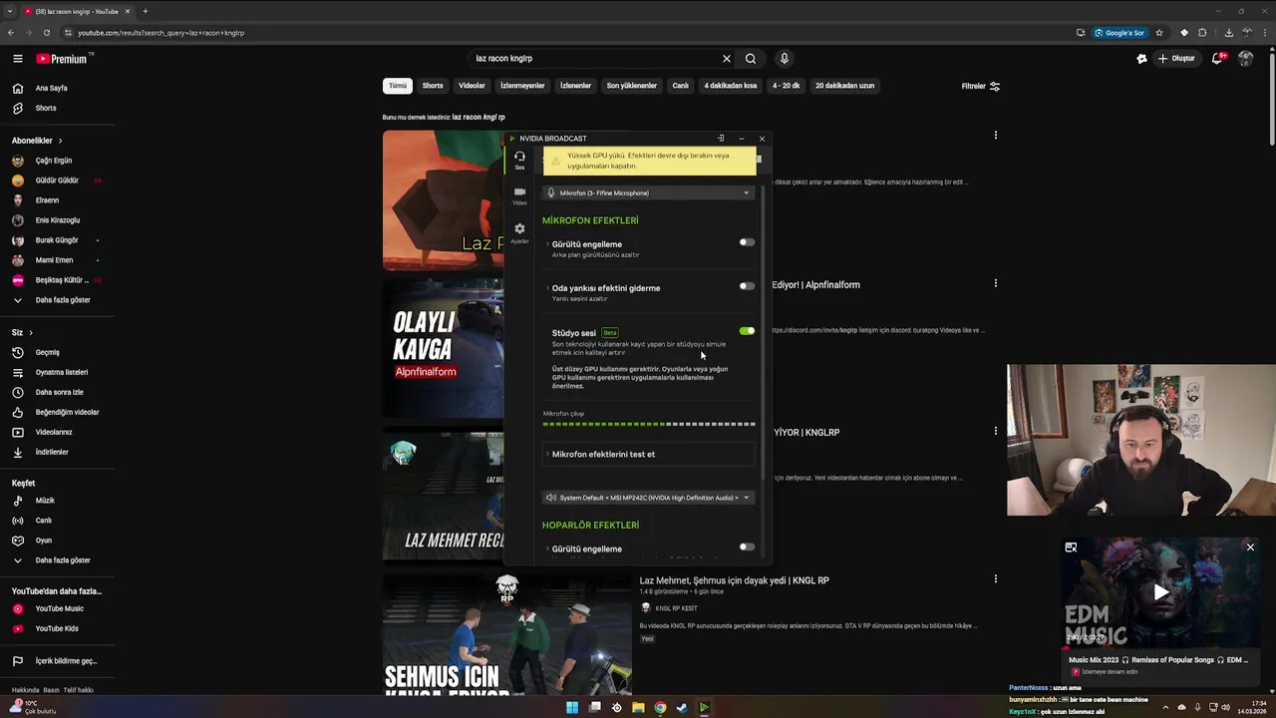Select the Videolar filter chip

pyautogui.click(x=472, y=86)
